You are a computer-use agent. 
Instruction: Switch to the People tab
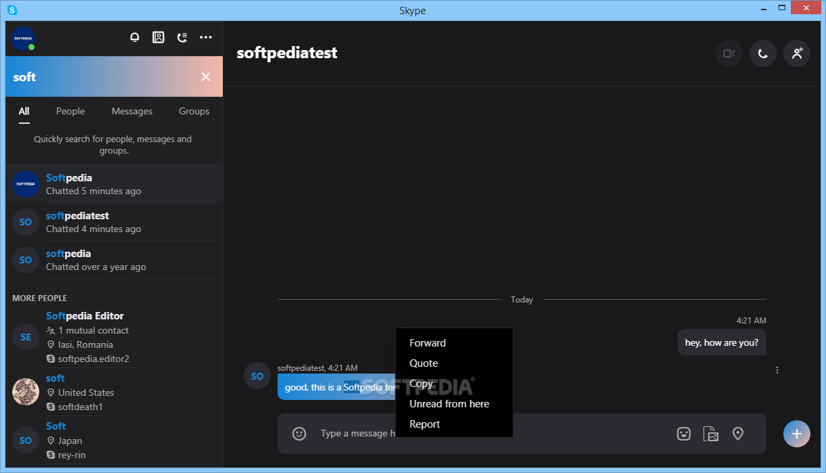tap(70, 111)
